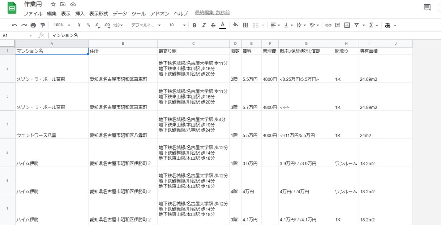Select the paint format tool
441x225 pixels.
click(x=43, y=25)
